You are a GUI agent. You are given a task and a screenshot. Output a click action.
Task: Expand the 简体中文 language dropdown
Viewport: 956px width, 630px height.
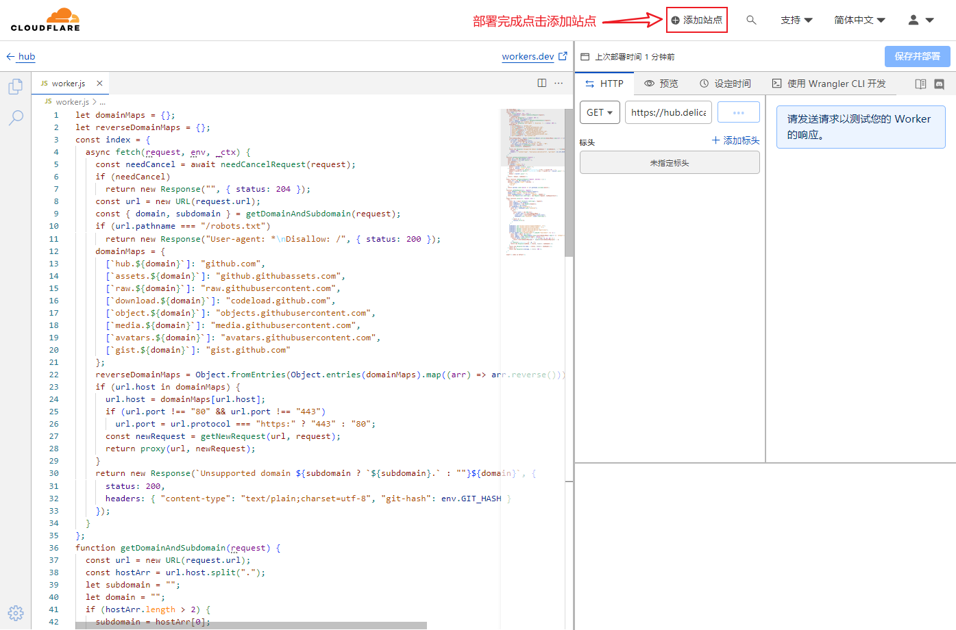pos(859,20)
